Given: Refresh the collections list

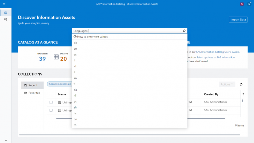Looking at the screenshot, I should point(241,84).
